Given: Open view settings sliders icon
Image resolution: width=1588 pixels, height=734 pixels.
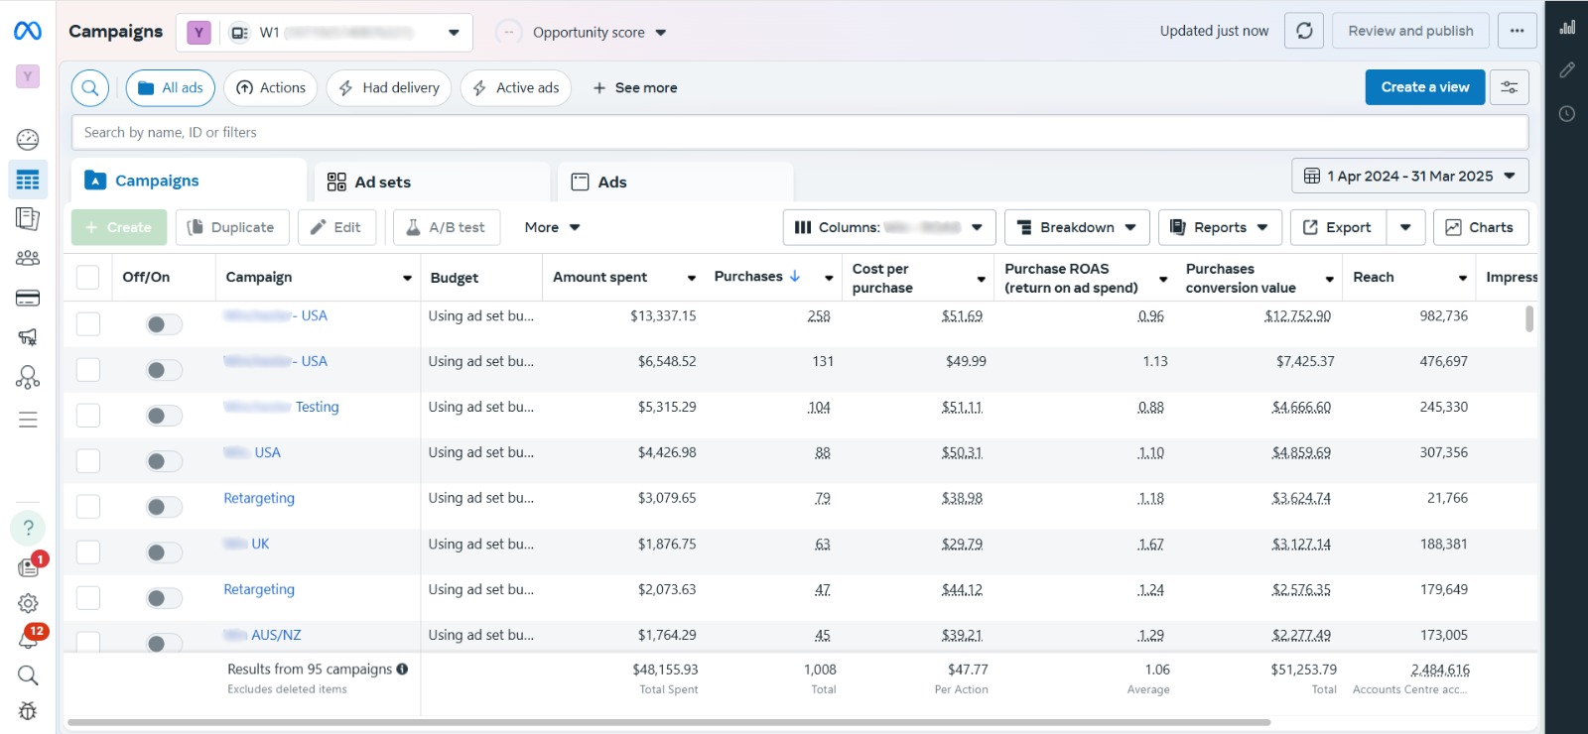Looking at the screenshot, I should point(1509,87).
